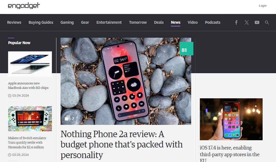
Task: Open the iOS 17.4 iPhone thumbnail
Action: [231, 119]
